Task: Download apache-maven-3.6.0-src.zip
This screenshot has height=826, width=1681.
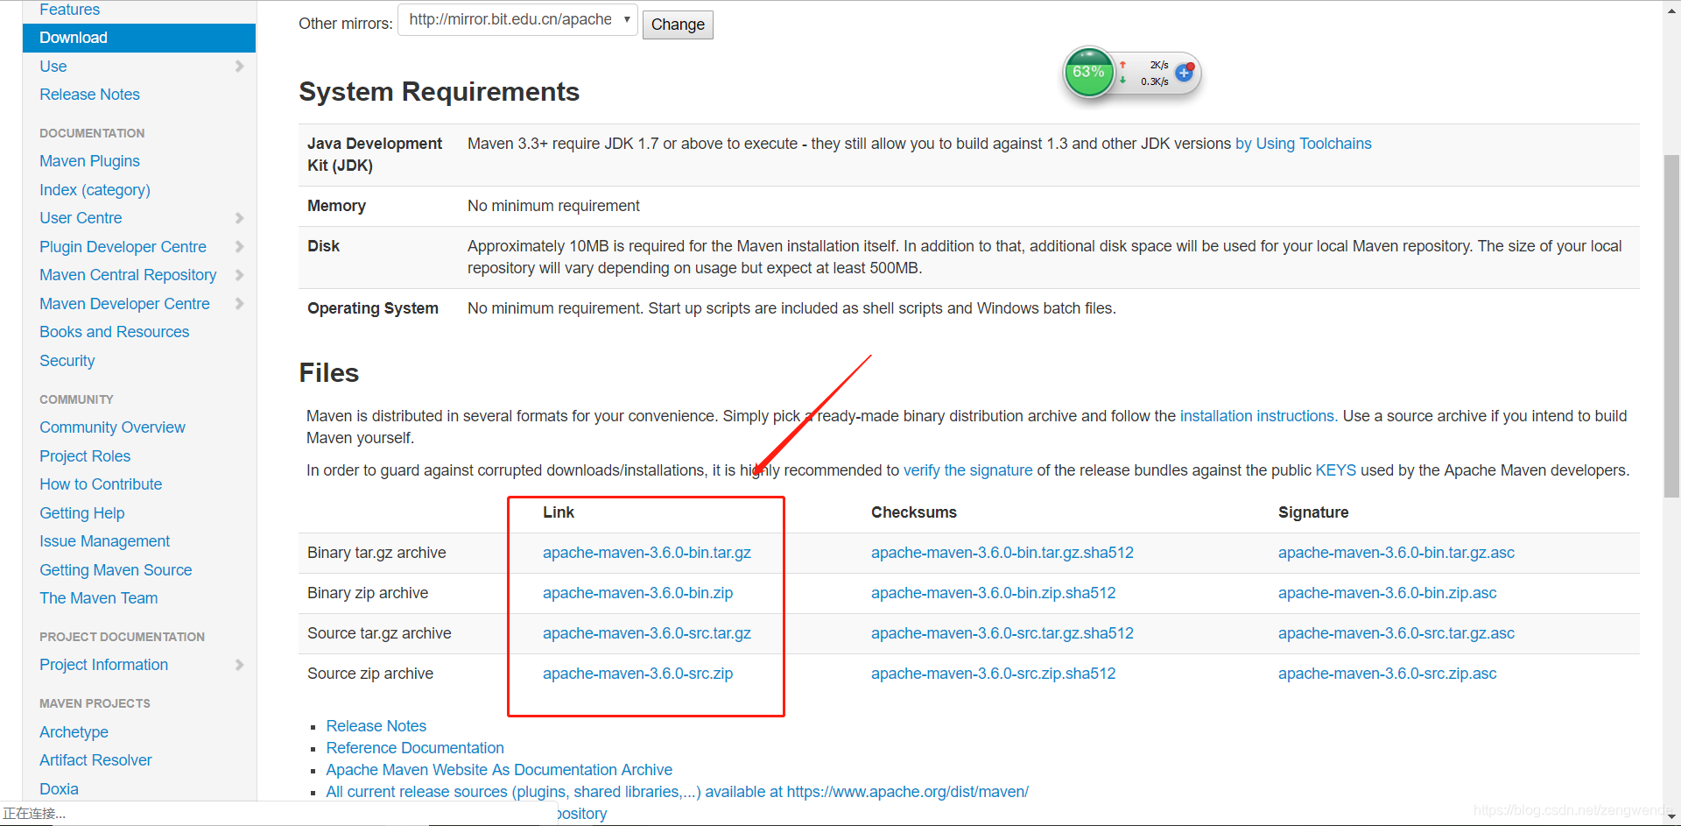Action: coord(637,674)
